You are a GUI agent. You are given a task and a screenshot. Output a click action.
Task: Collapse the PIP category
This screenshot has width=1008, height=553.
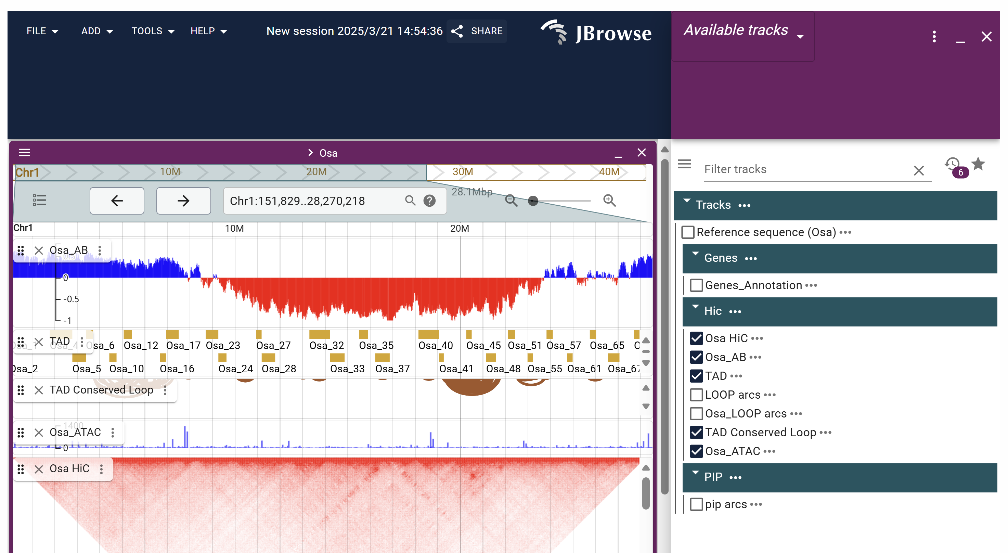pyautogui.click(x=695, y=472)
